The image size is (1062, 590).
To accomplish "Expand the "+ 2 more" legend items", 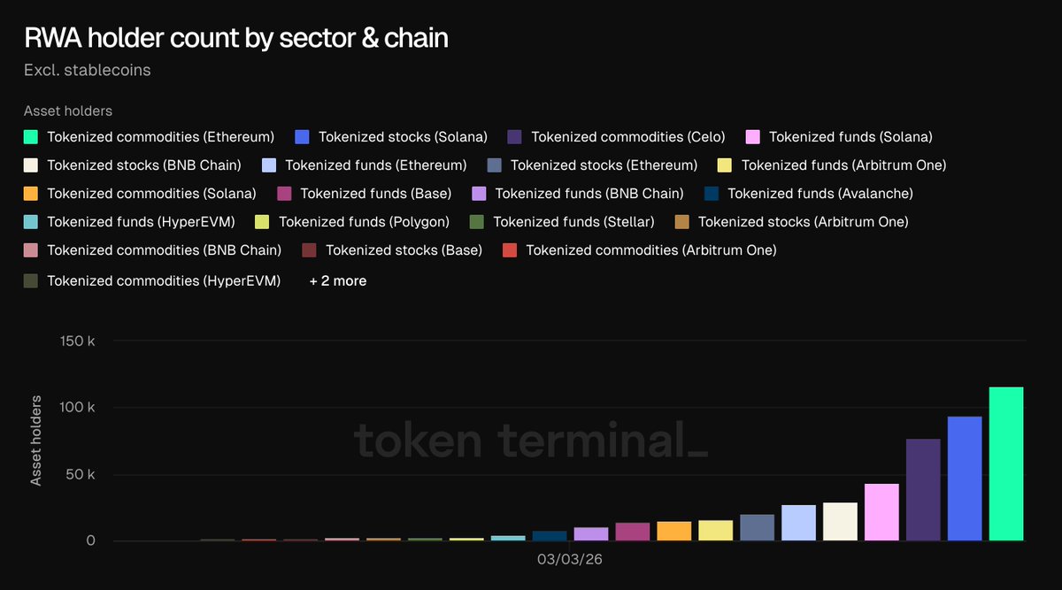I will [337, 281].
